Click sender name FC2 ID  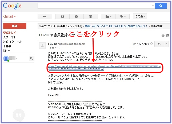[x=52, y=44]
